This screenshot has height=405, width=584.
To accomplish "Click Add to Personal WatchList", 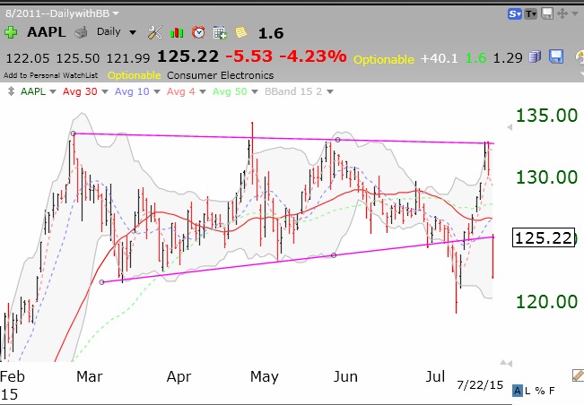I will point(51,75).
